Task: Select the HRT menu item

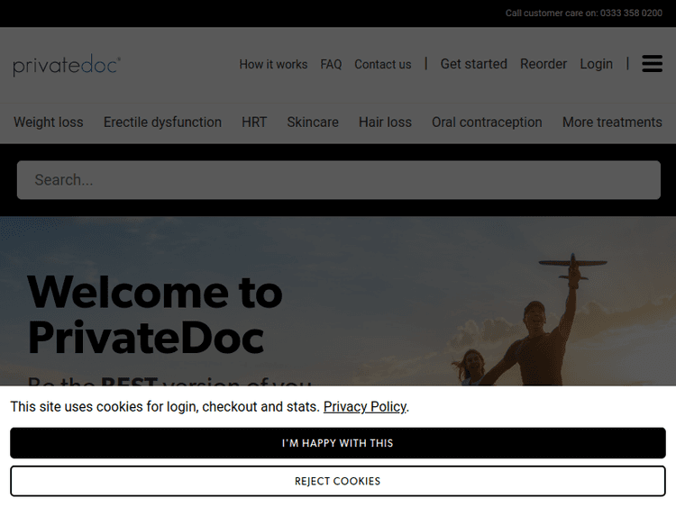Action: coord(254,122)
